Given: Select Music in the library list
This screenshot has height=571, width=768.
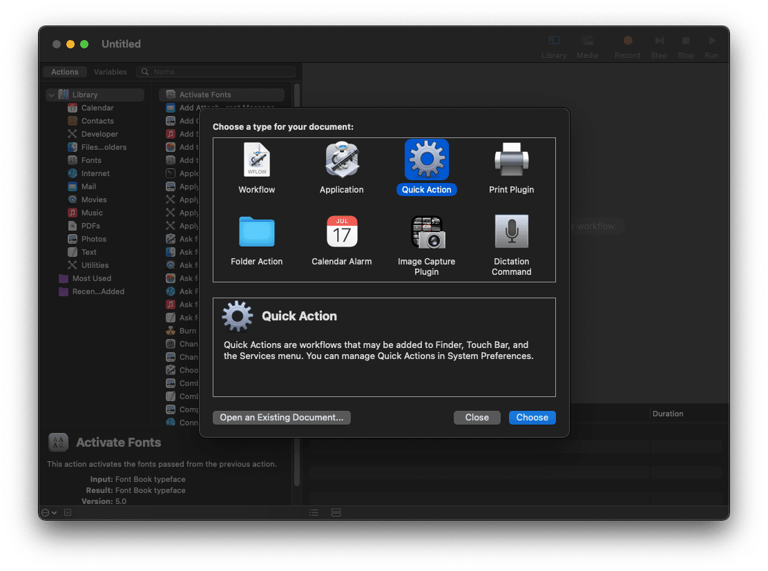Looking at the screenshot, I should point(92,213).
